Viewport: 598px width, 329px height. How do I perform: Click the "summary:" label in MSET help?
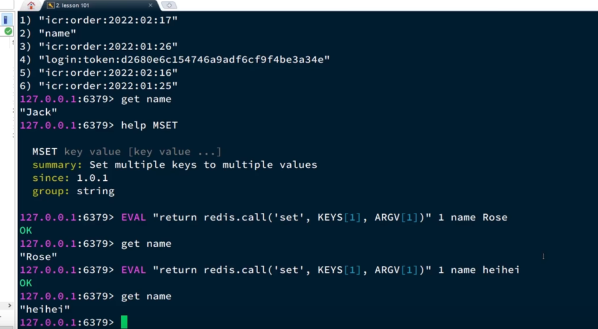[58, 165]
